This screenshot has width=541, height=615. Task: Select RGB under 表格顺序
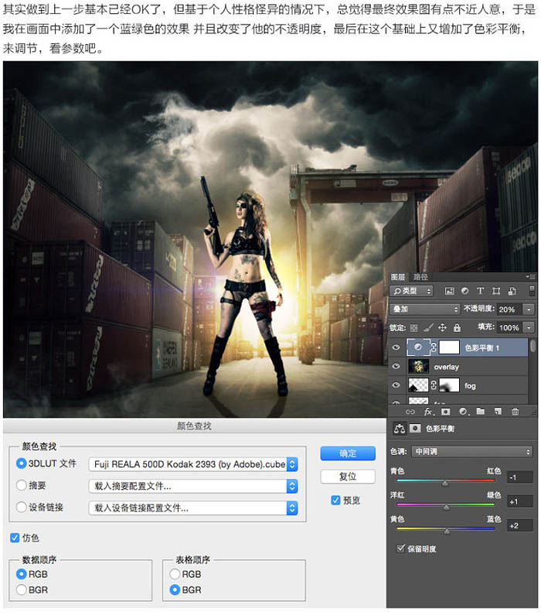[x=175, y=574]
